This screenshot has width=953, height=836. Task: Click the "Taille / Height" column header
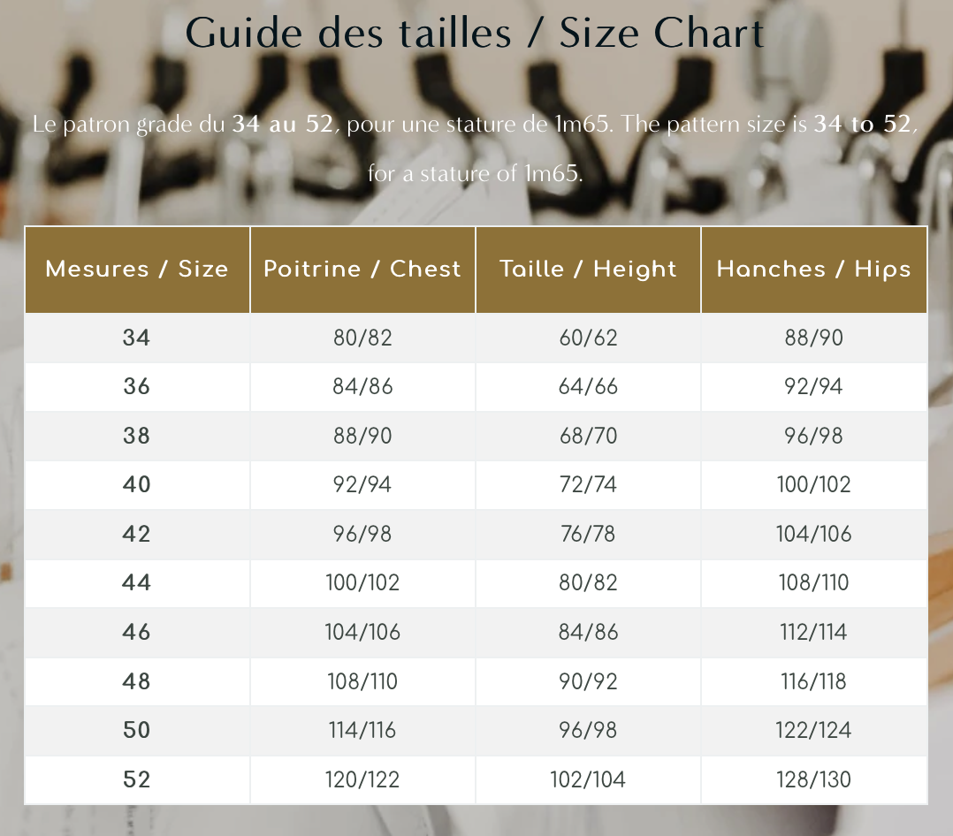tap(588, 270)
